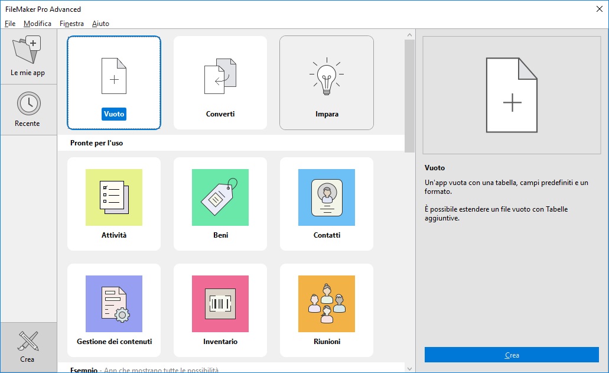The height and width of the screenshot is (373, 609).
Task: Open the Aiuto help menu
Action: tap(100, 24)
